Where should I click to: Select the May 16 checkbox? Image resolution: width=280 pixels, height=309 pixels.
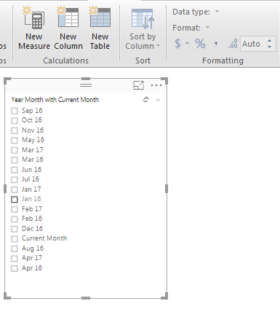tap(15, 140)
